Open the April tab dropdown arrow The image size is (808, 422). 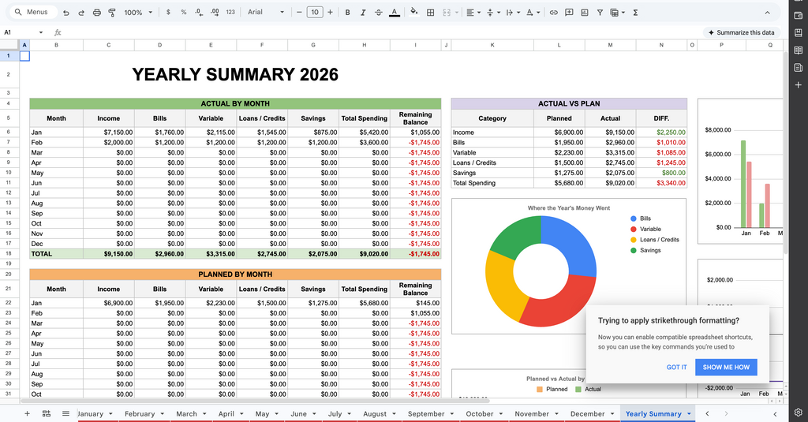pyautogui.click(x=241, y=414)
